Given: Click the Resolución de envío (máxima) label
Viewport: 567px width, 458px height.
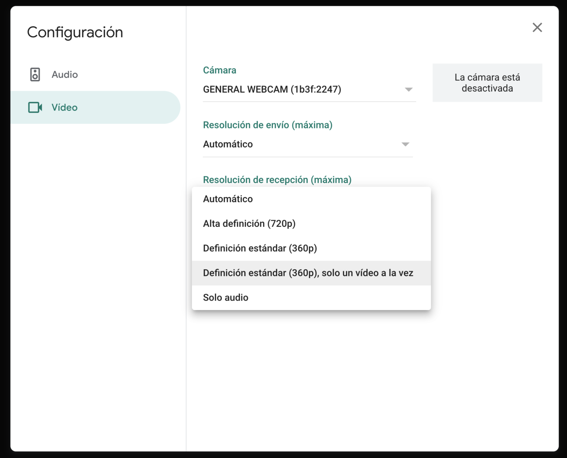Looking at the screenshot, I should pyautogui.click(x=268, y=125).
